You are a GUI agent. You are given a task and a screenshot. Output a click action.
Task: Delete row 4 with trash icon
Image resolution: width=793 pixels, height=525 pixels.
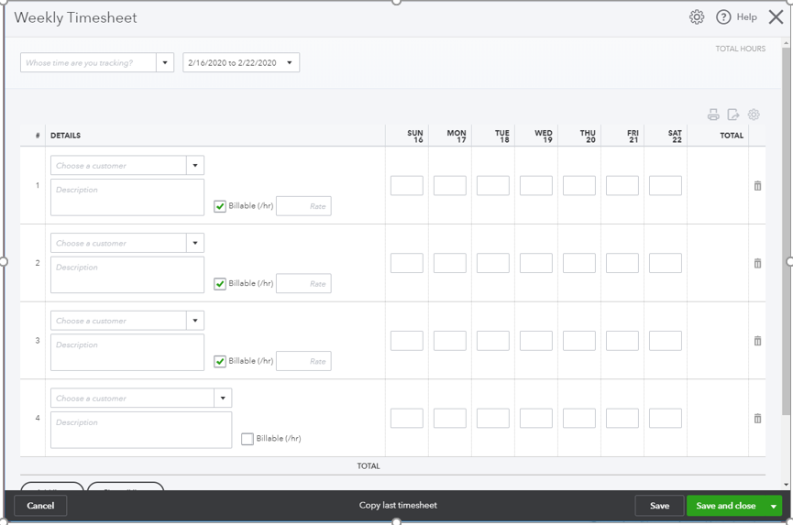(757, 419)
